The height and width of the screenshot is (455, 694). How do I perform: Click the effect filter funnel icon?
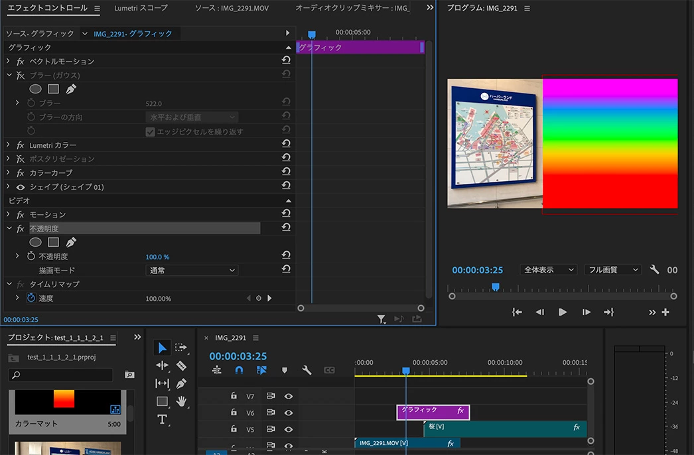pos(381,318)
